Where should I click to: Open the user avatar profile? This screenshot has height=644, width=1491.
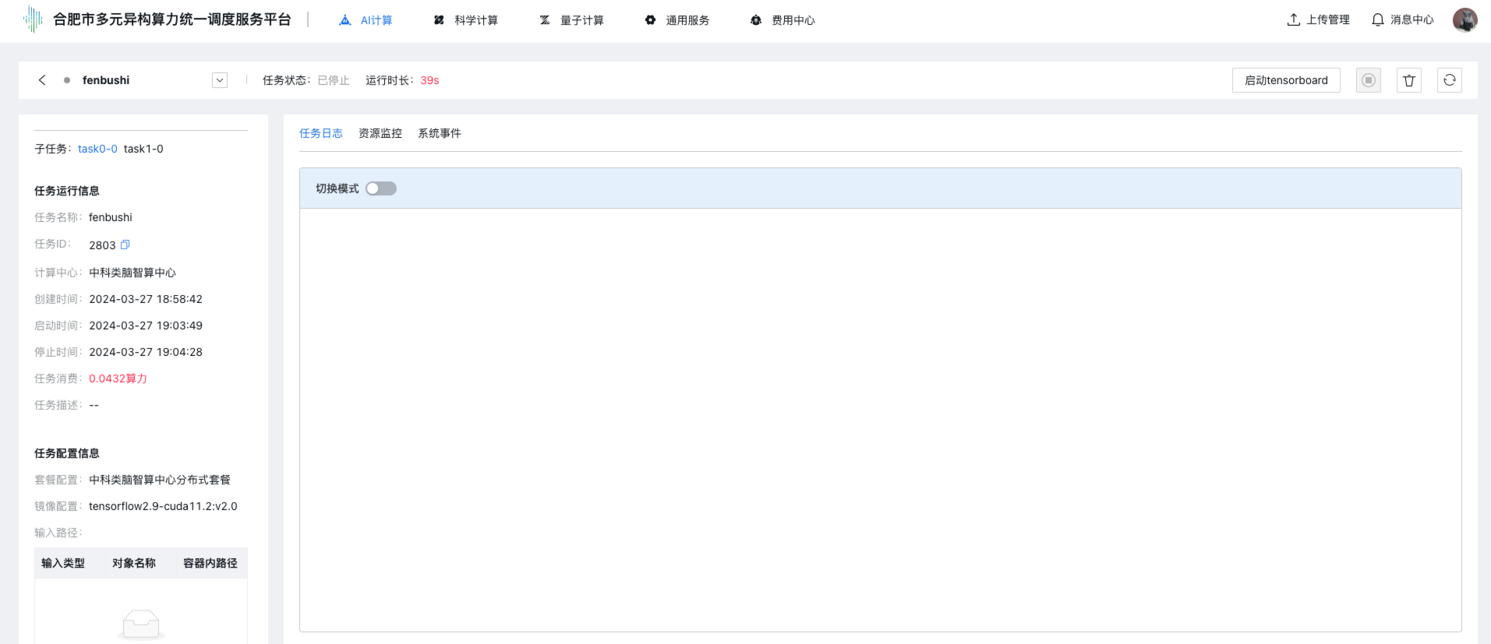point(1465,20)
